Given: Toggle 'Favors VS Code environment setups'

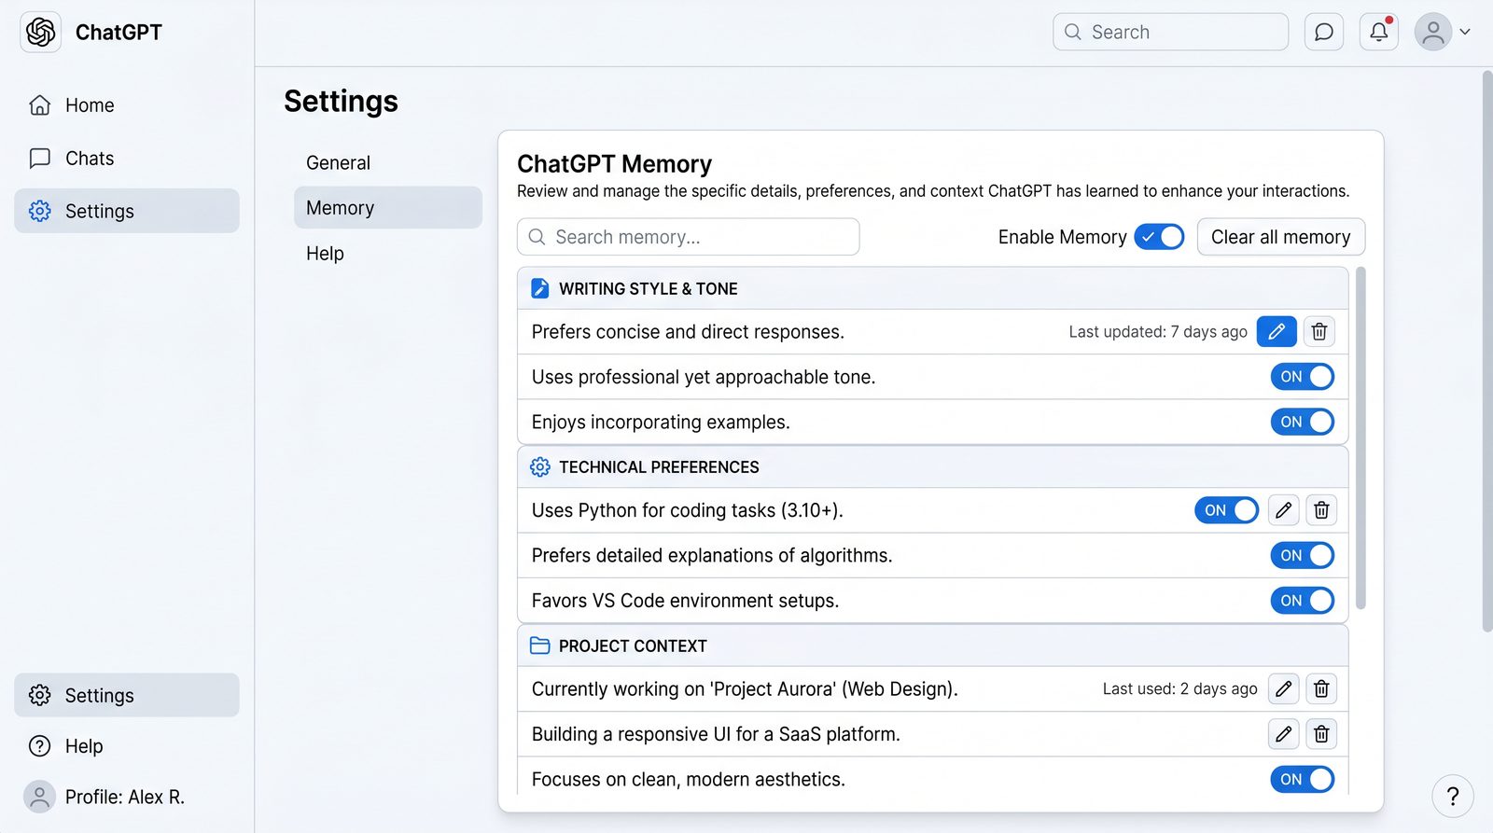Looking at the screenshot, I should (x=1302, y=601).
